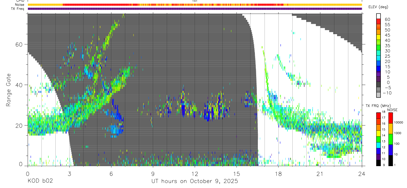407x188 pixels.
Task: Click the "UT hours on October 9, 2025" axis title
Action: (195, 181)
